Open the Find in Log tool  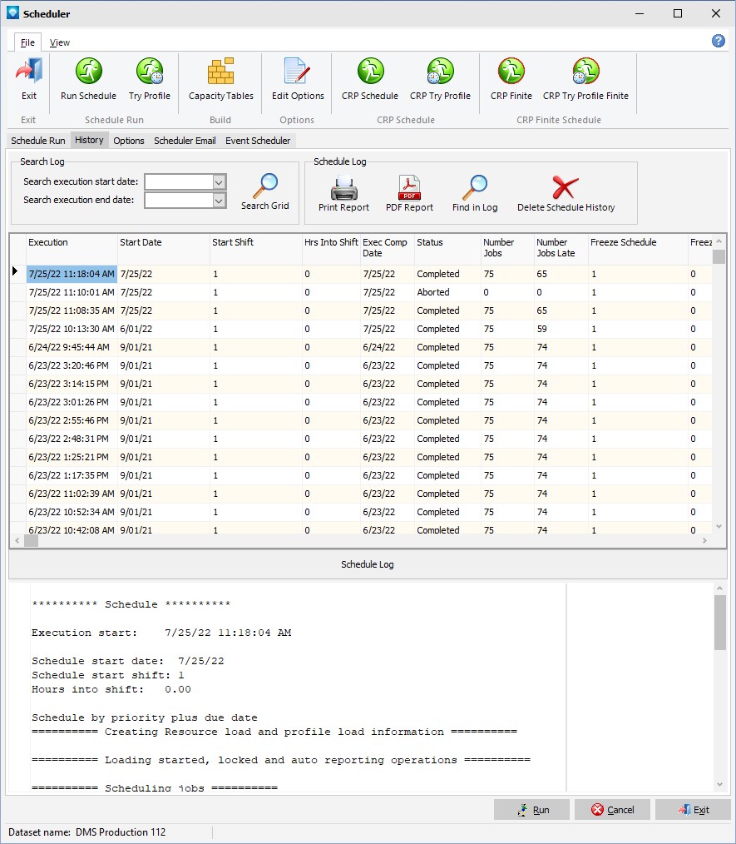click(475, 189)
